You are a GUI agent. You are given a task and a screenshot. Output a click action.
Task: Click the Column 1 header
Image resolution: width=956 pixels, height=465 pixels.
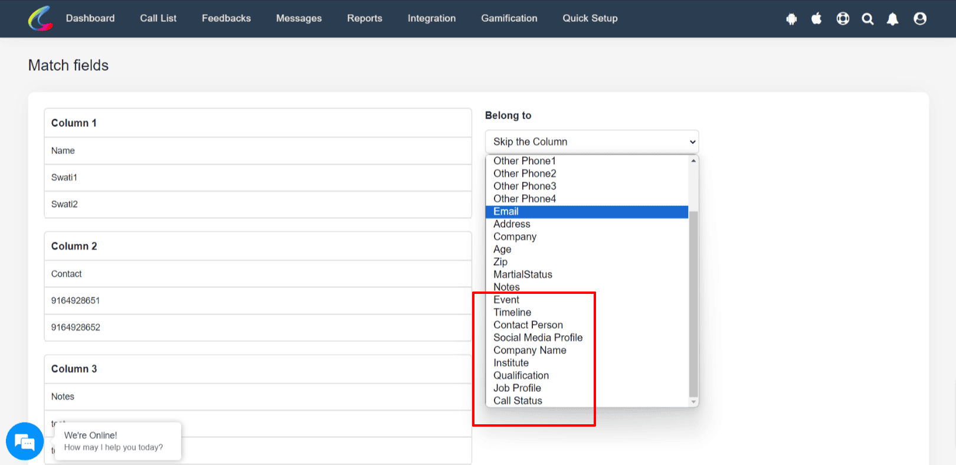coord(258,123)
